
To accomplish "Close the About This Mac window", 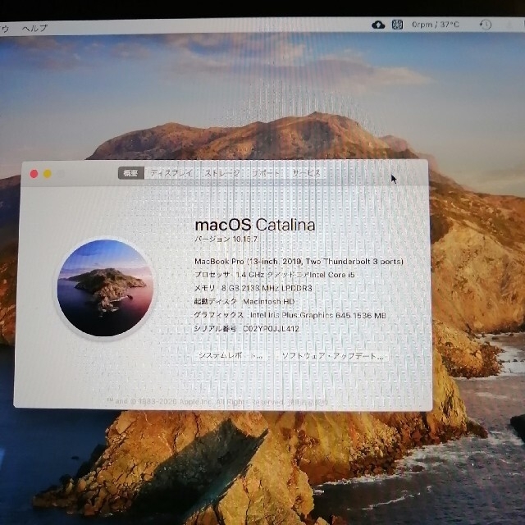I will [x=34, y=174].
